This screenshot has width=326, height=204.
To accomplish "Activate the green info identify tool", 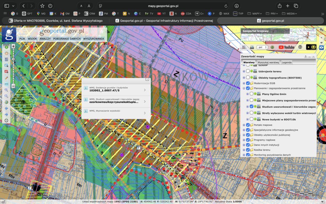I will click(x=6, y=47).
